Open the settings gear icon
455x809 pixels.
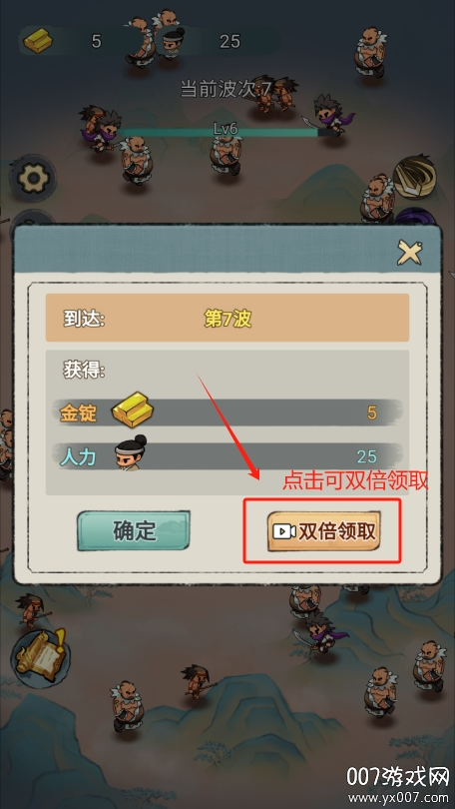pos(33,178)
